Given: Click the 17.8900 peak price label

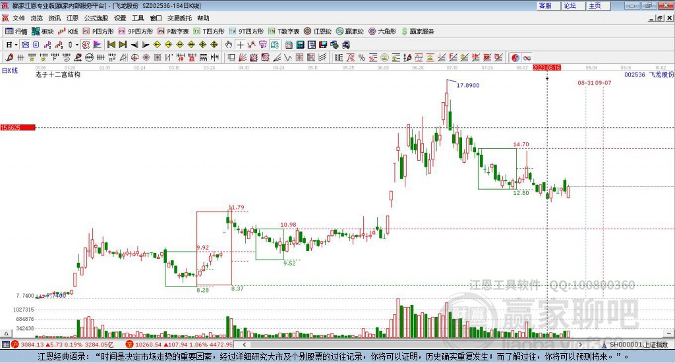Looking at the screenshot, I should [x=468, y=85].
